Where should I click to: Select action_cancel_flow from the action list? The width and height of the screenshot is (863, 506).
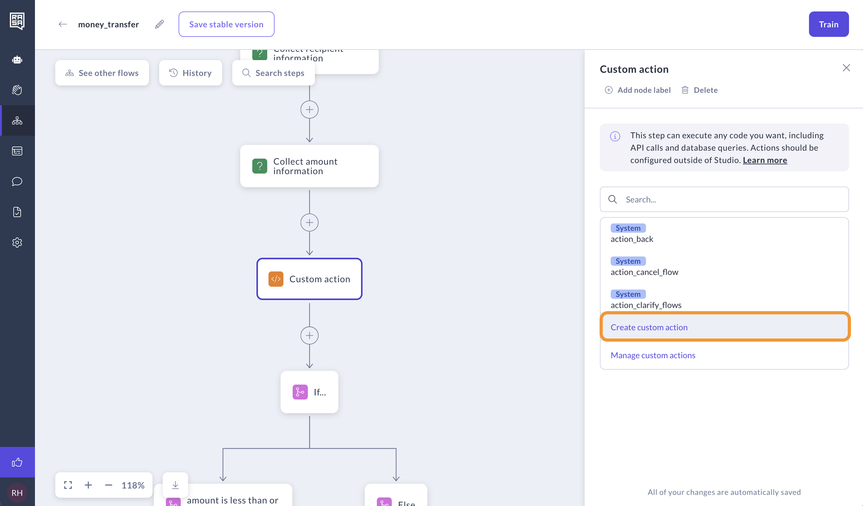(x=644, y=272)
